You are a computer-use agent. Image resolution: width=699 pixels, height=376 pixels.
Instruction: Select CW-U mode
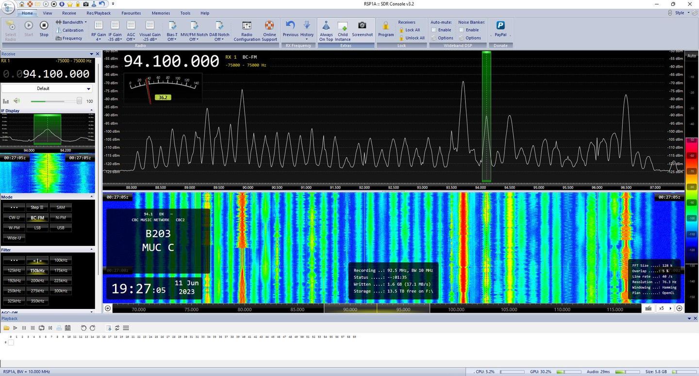click(14, 218)
